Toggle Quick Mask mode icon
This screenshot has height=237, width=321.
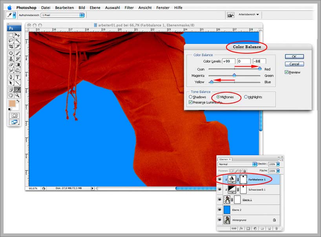[x=14, y=116]
